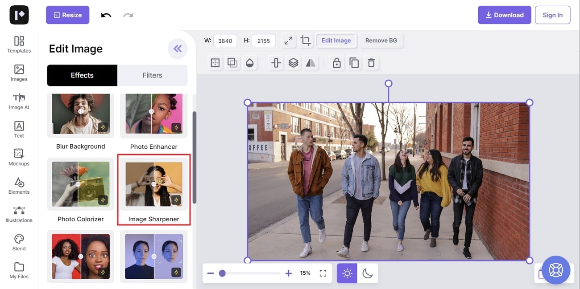Image resolution: width=580 pixels, height=289 pixels.
Task: Collapse the Edit Image panel
Action: click(x=178, y=49)
